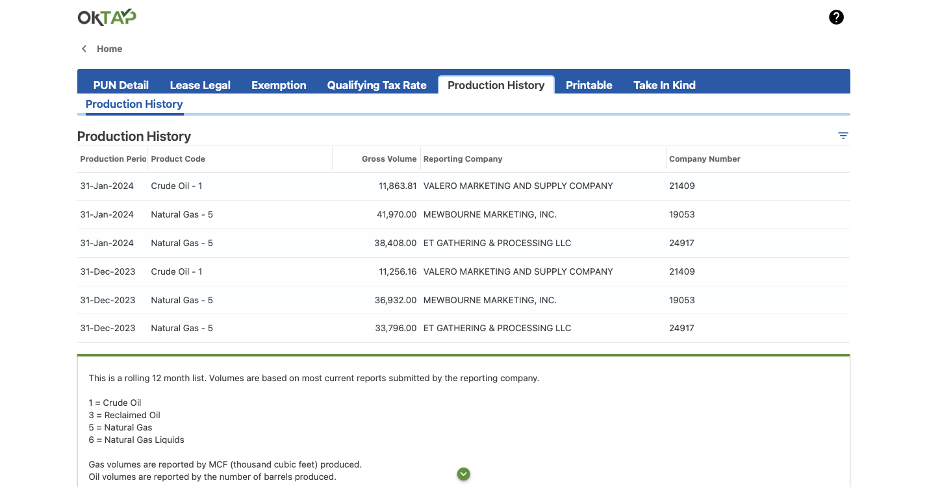Click ET Gathering in the 33,796.00 row
The image size is (927, 487).
pyautogui.click(x=497, y=328)
